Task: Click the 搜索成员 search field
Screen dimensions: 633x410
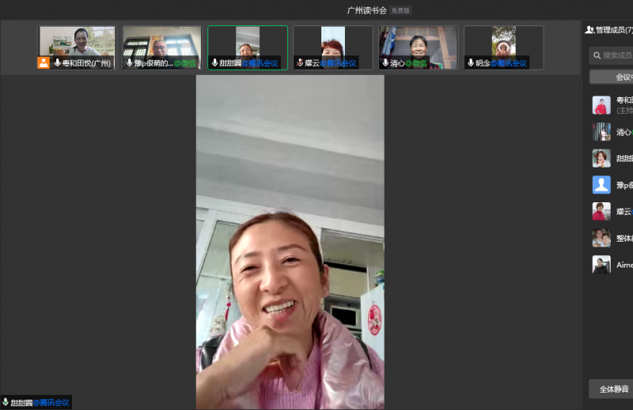Action: pos(617,55)
